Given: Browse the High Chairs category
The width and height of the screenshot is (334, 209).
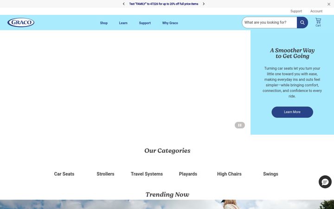Looking at the screenshot, I should pos(229,174).
